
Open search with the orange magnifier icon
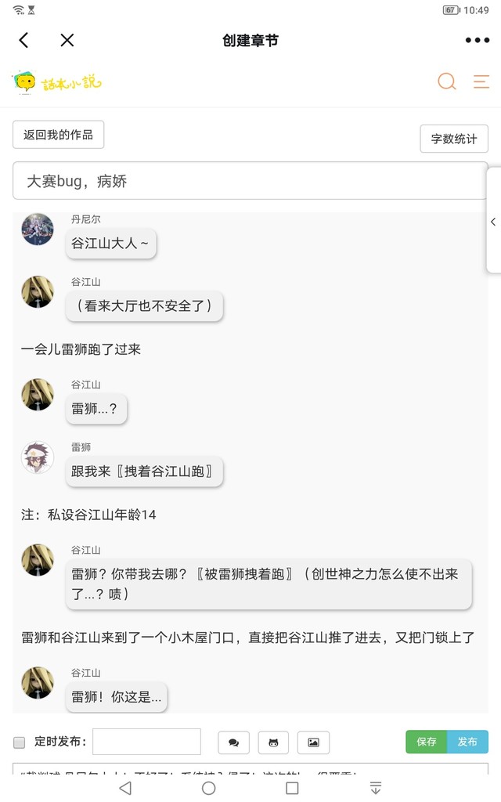[x=447, y=81]
